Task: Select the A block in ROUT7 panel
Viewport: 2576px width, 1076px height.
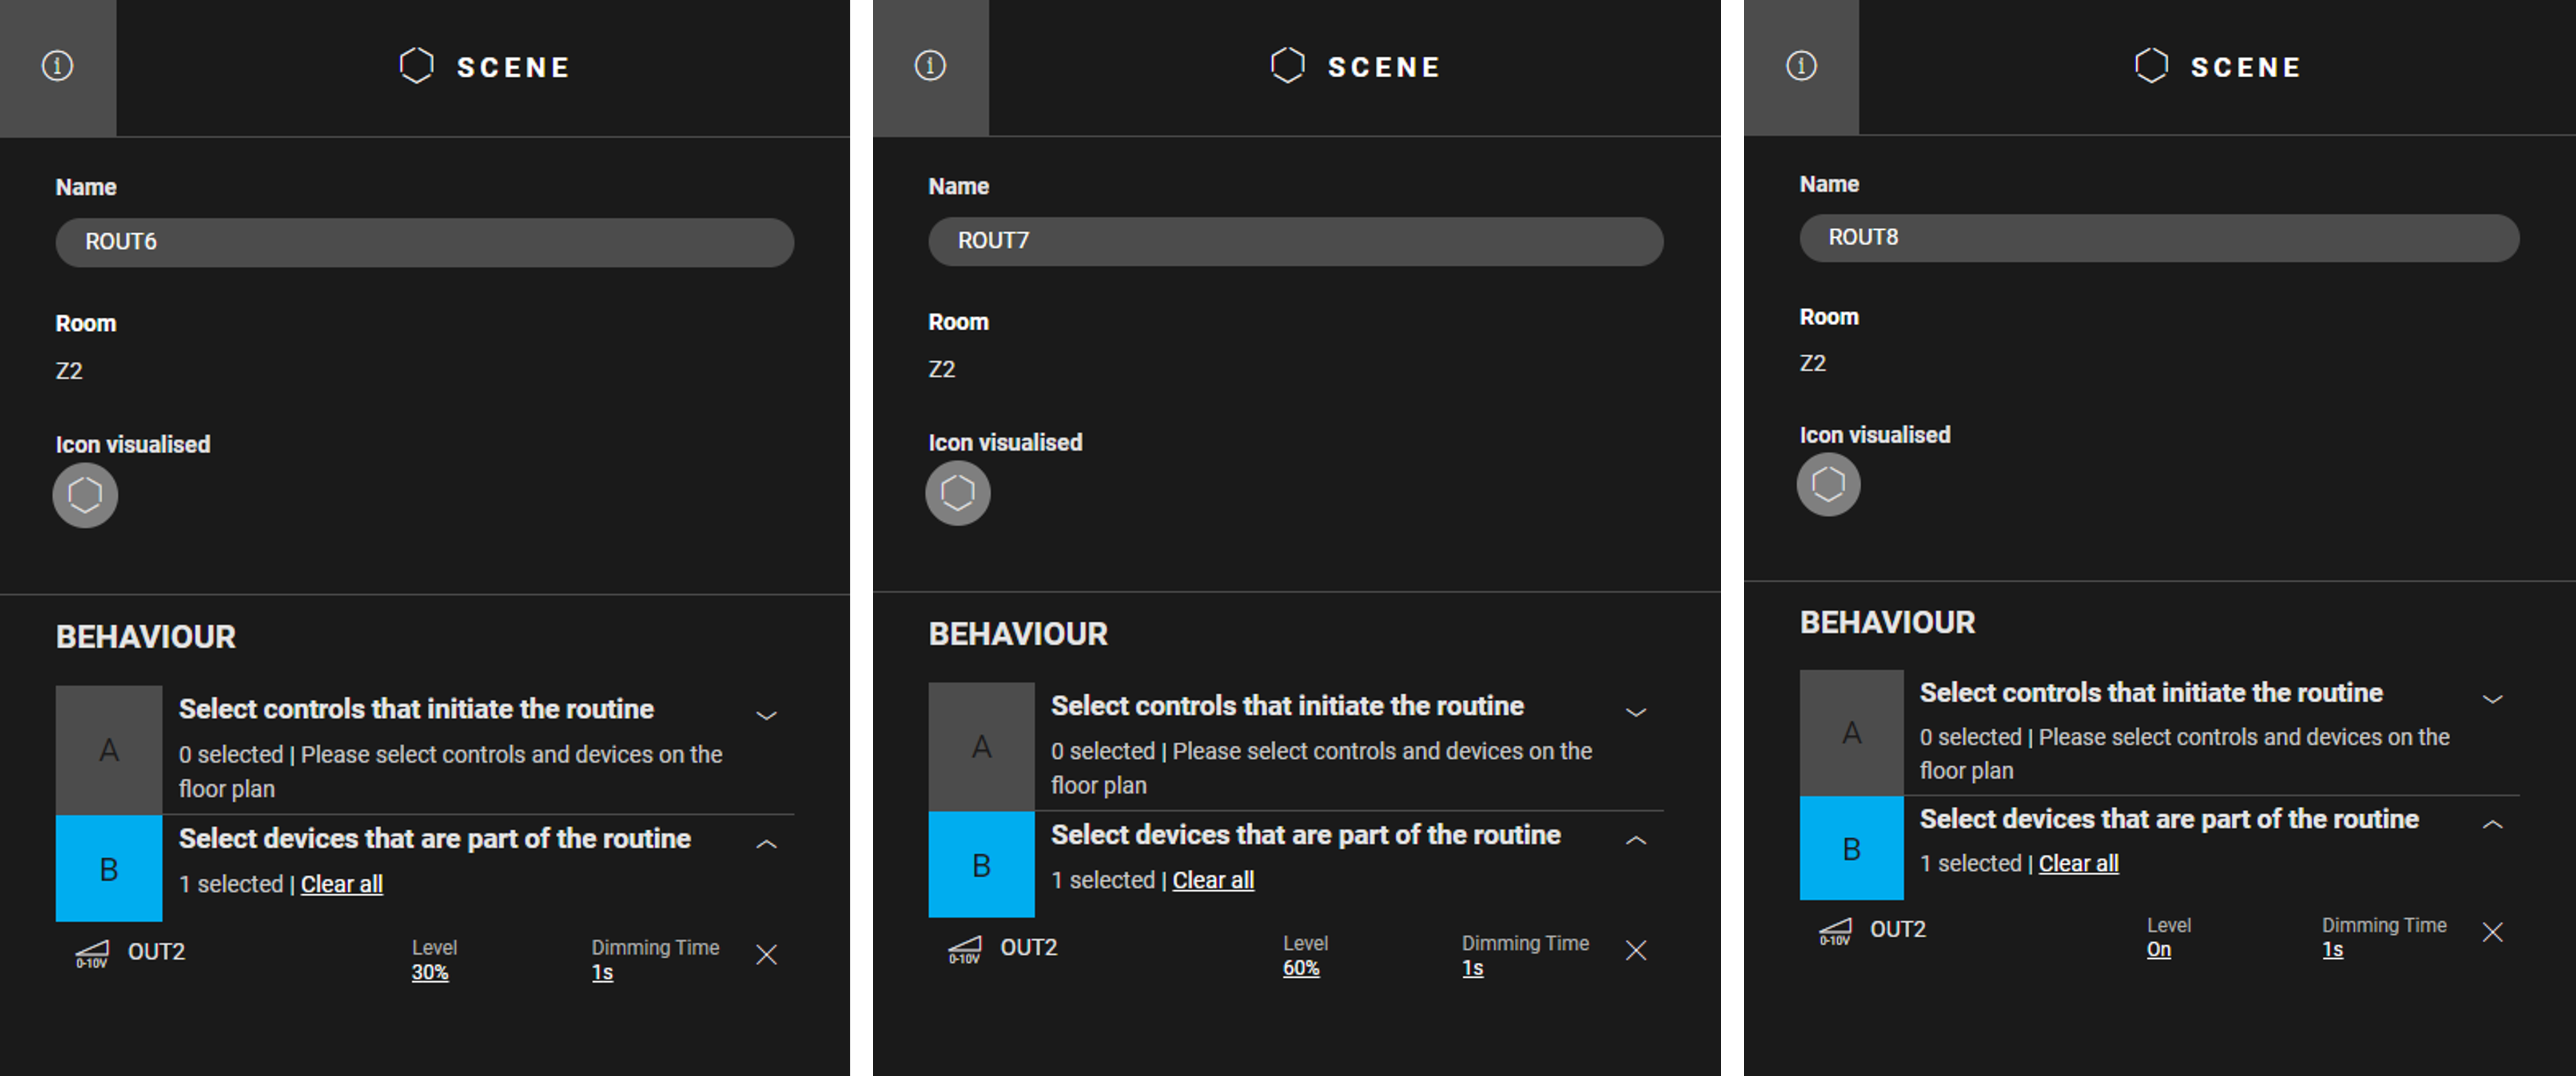Action: [x=981, y=746]
